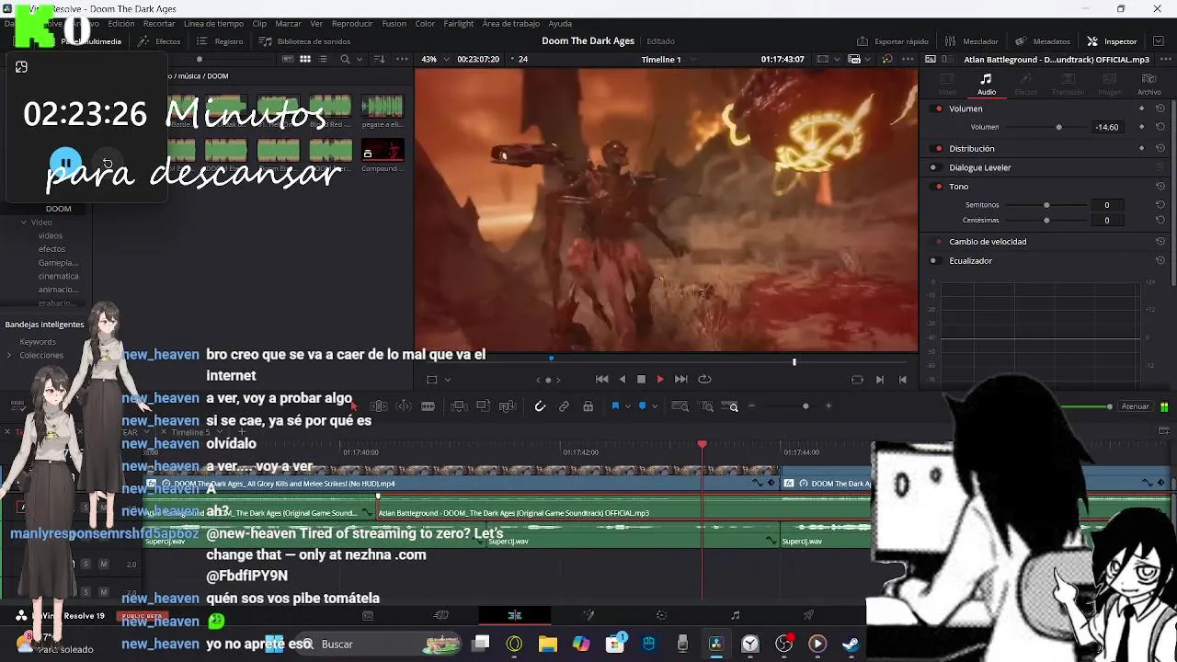Viewport: 1177px width, 662px height.
Task: Toggle timeline snapping magnet
Action: (540, 406)
